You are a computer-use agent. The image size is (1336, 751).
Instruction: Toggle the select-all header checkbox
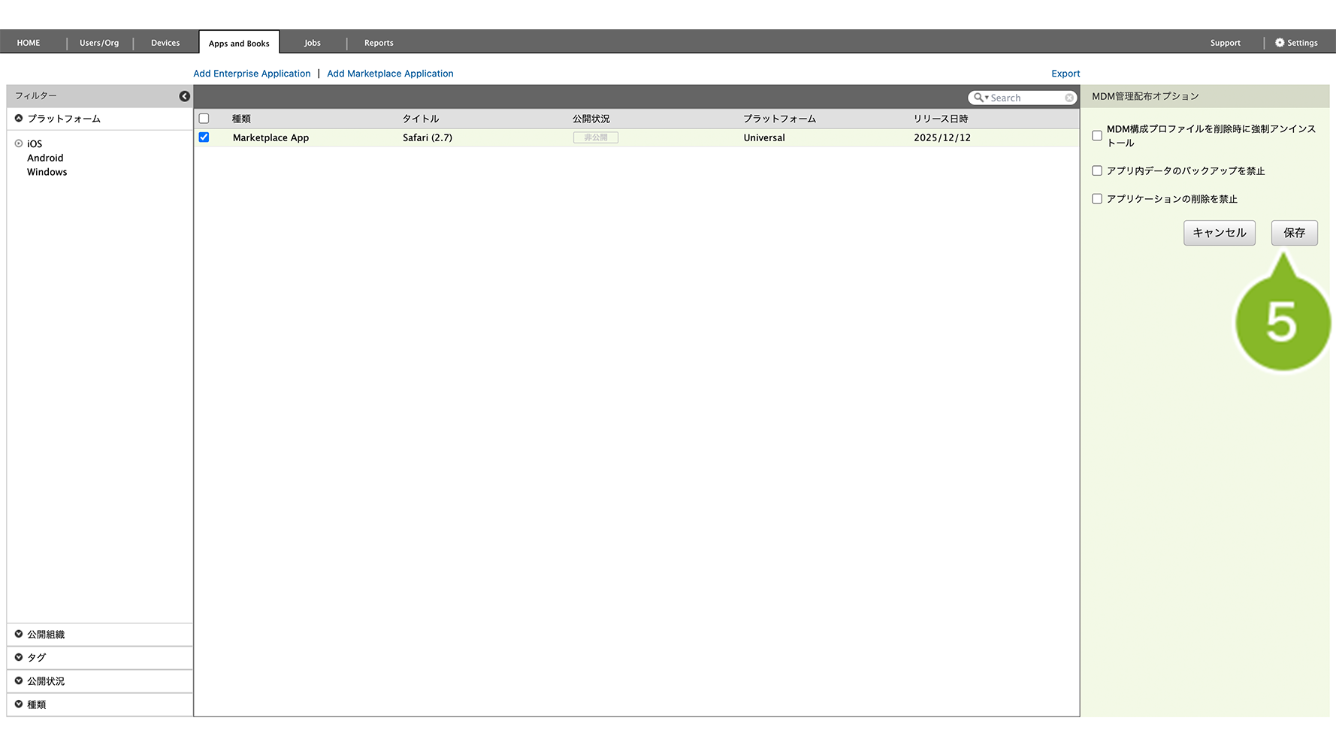204,119
